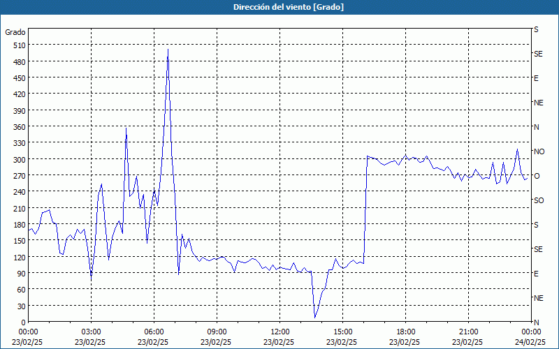Select the 90 degree label on the left axis
559x349 pixels.
coord(20,273)
